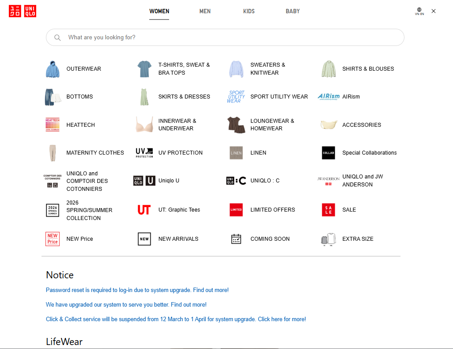
Task: Close the category menu with X
Action: 434,11
